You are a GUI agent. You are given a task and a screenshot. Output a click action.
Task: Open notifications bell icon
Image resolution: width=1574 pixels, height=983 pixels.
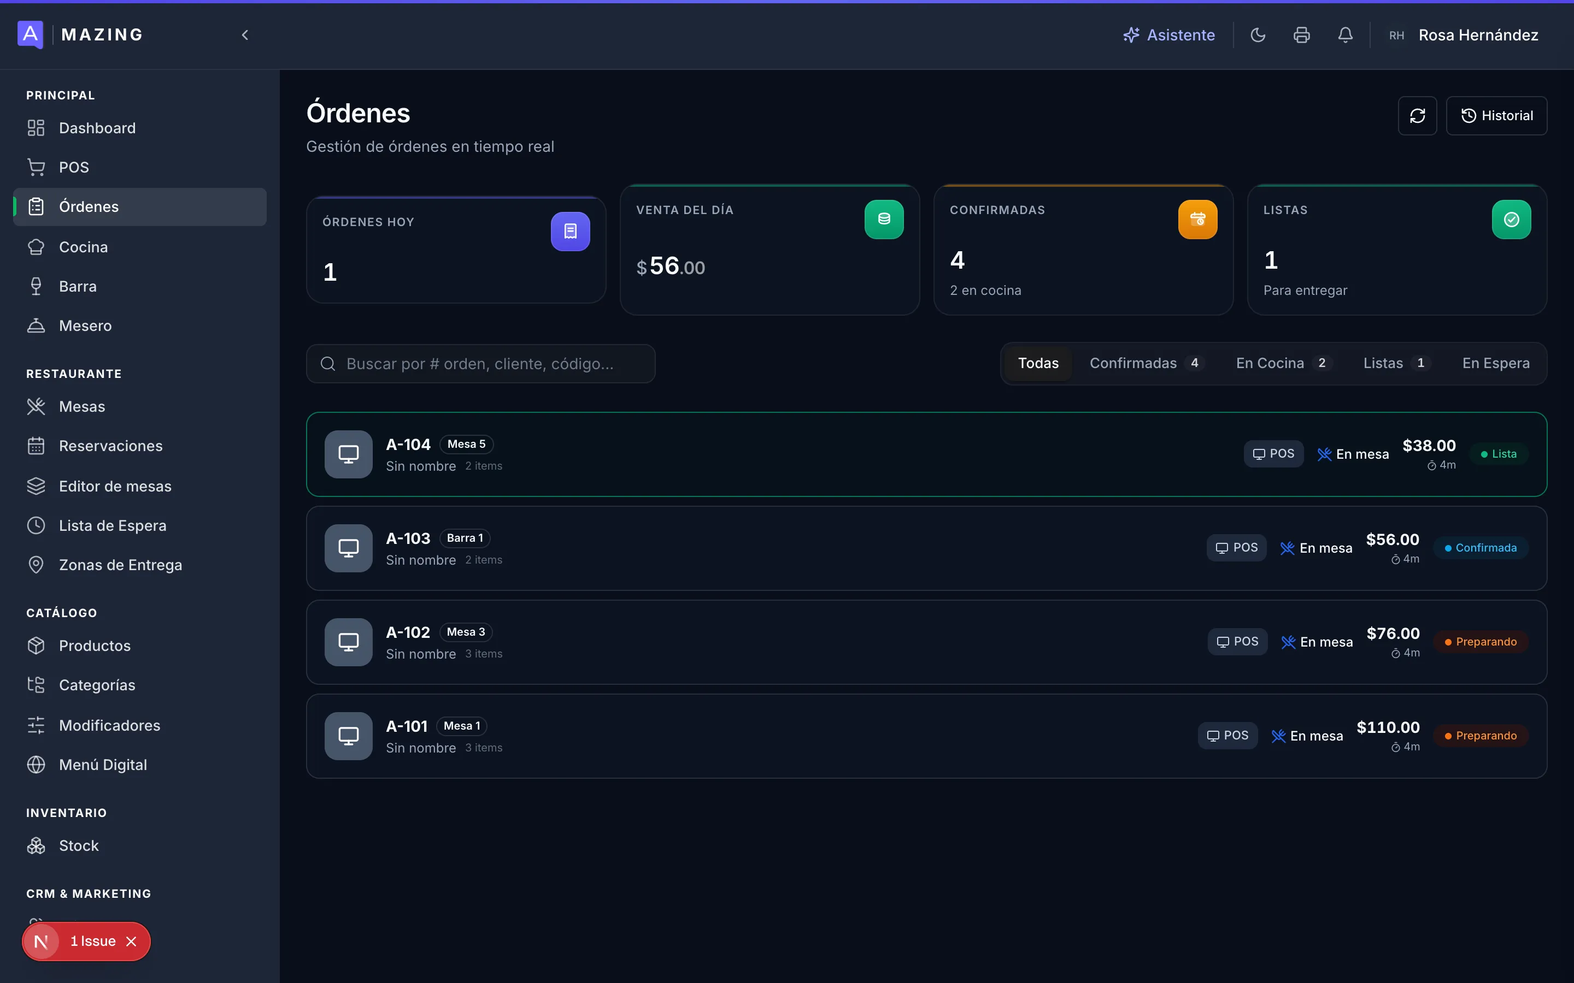1345,35
